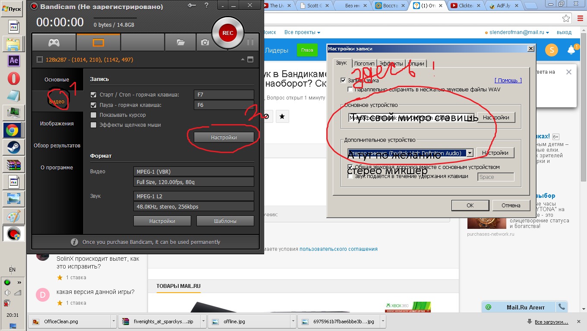This screenshot has width=587, height=331.
Task: Click Шаблоны button in the Формат section
Action: 225,221
